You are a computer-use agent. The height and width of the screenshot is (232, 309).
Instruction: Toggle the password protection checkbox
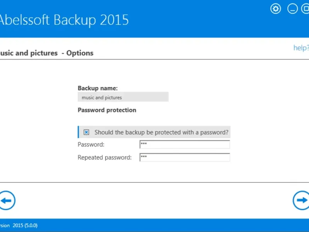(x=86, y=132)
